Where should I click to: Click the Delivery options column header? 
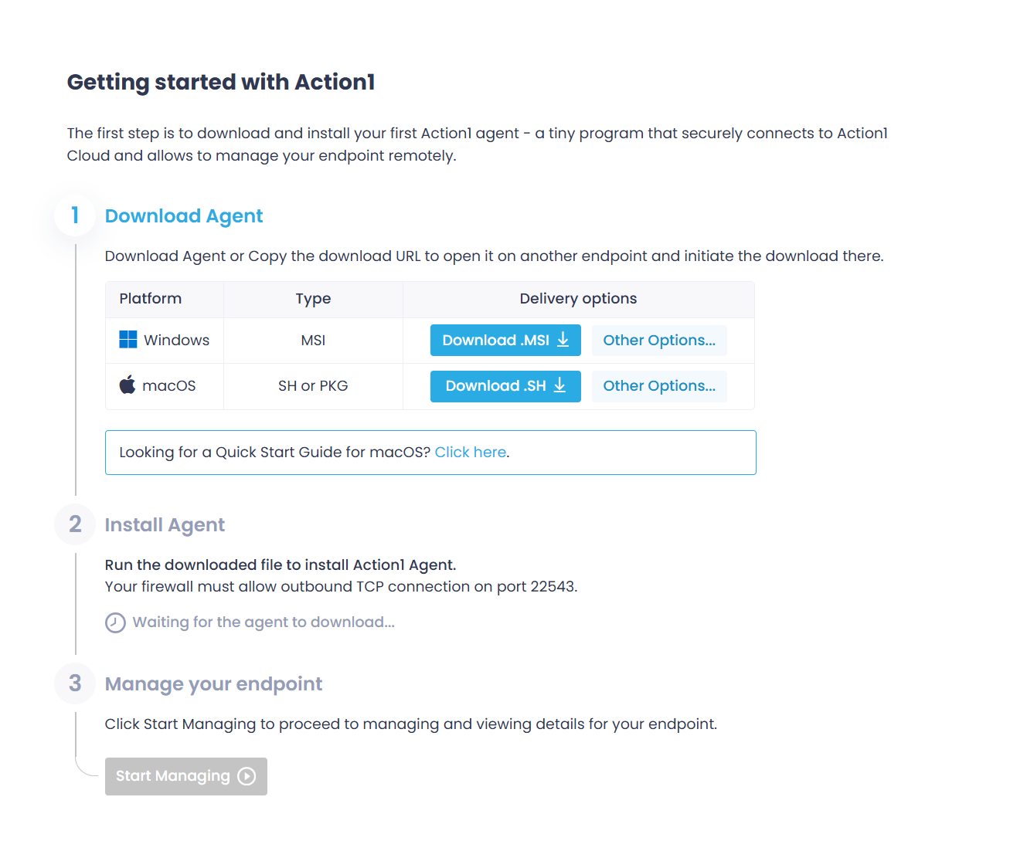pyautogui.click(x=578, y=299)
